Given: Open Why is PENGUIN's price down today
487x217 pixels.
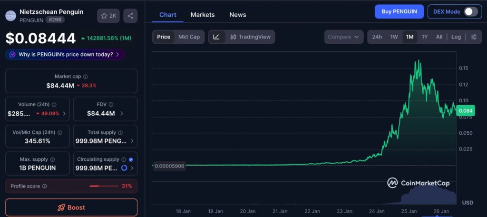Looking at the screenshot, I should [65, 55].
